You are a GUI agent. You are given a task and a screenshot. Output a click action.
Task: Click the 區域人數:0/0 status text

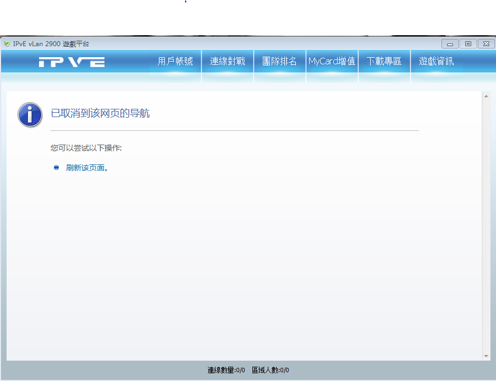point(271,370)
